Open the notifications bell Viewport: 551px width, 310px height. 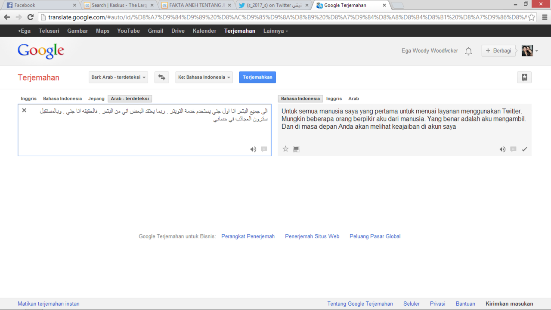(468, 51)
